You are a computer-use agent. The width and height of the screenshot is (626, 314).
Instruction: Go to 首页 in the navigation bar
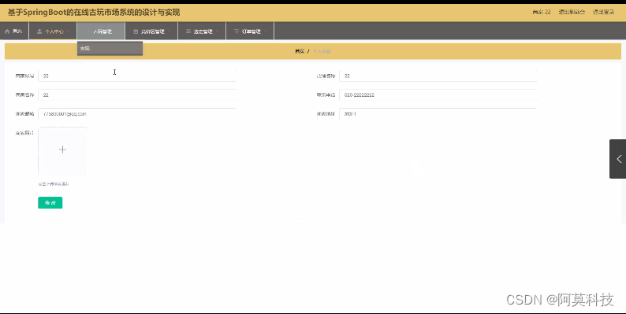14,31
